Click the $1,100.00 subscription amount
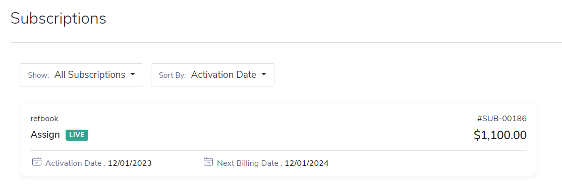This screenshot has height=196, width=562. click(500, 135)
